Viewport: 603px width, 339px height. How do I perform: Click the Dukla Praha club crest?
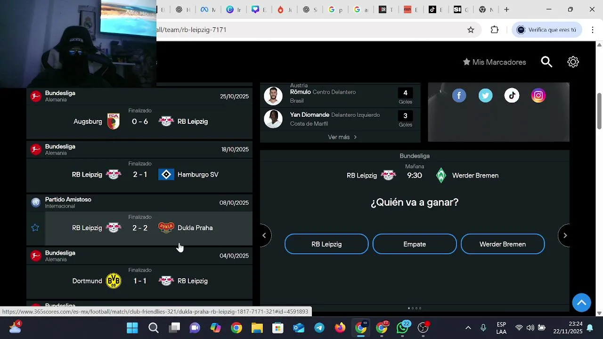pos(166,228)
